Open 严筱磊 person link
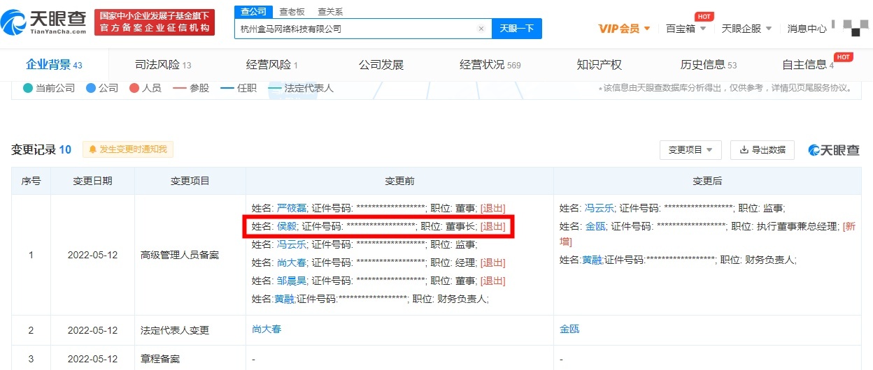This screenshot has height=370, width=873. [292, 208]
